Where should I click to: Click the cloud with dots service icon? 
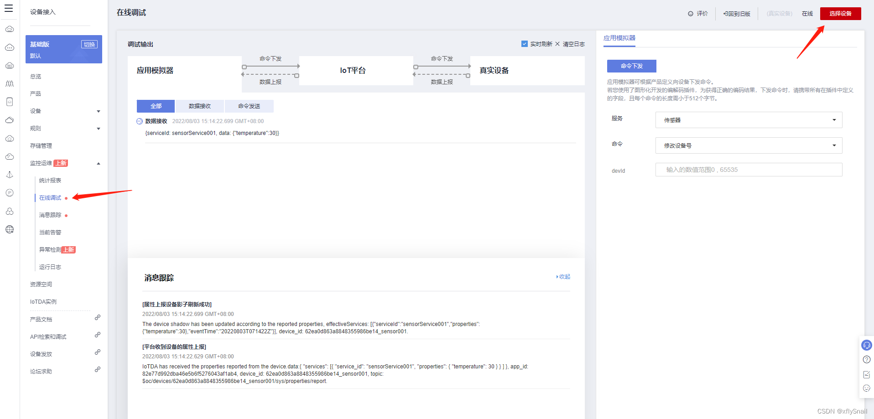click(x=10, y=47)
